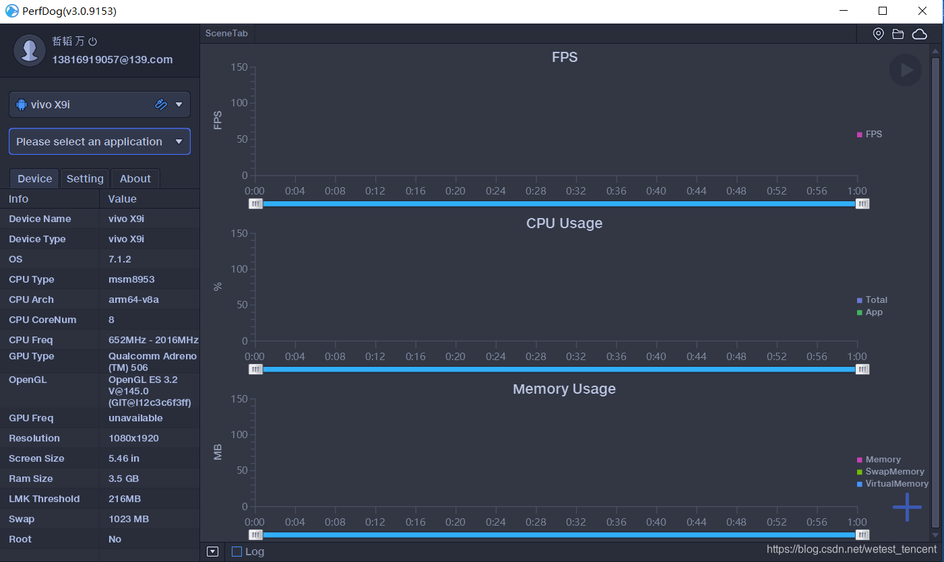944x562 pixels.
Task: Open the location marker icon in top bar
Action: pyautogui.click(x=878, y=34)
